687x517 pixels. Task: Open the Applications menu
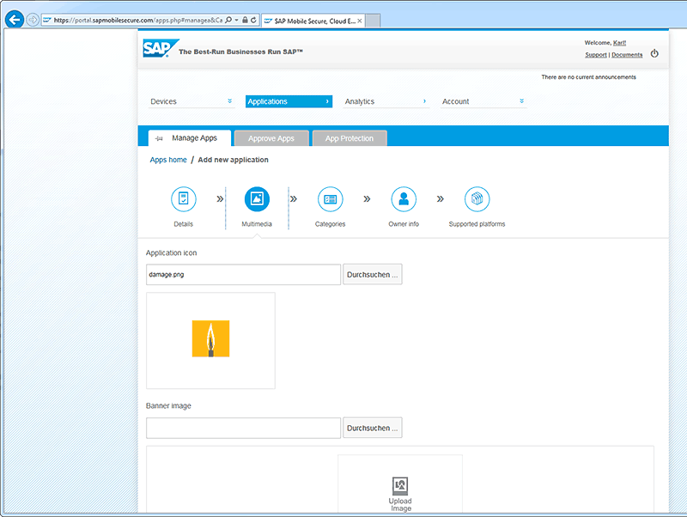point(289,101)
